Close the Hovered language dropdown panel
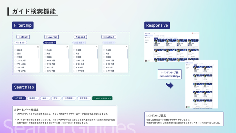The height and width of the screenshot is (133, 236). (x=67, y=47)
